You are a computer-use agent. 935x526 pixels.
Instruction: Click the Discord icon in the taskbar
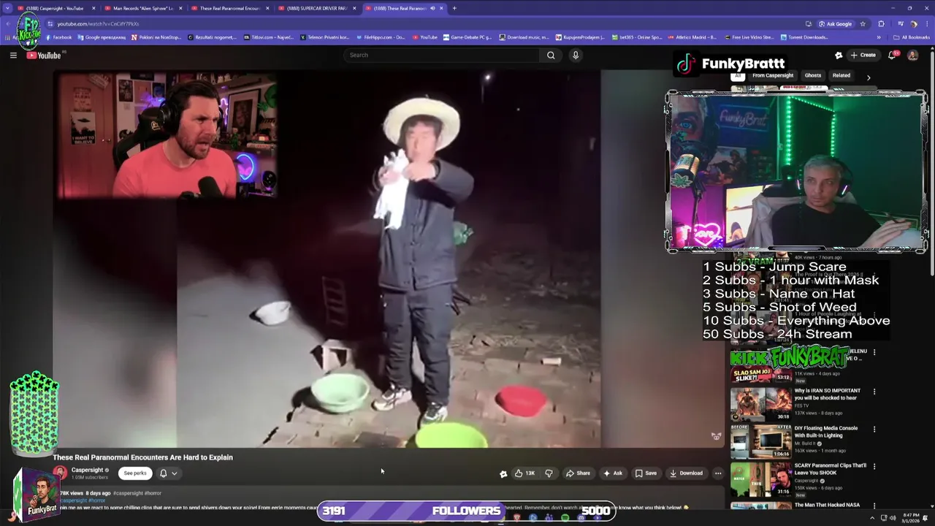(x=581, y=518)
